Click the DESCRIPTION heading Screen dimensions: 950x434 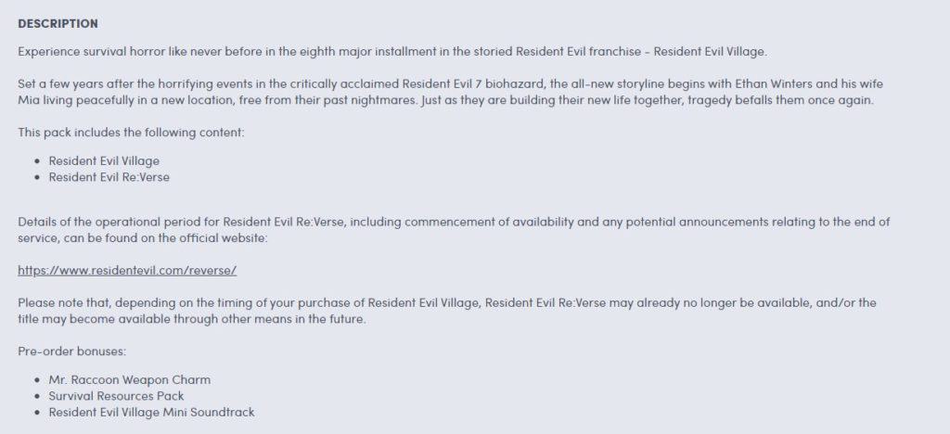tap(58, 23)
